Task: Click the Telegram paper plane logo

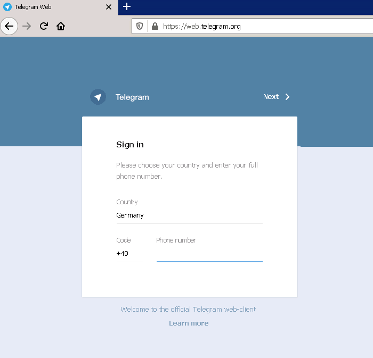Action: pyautogui.click(x=98, y=97)
